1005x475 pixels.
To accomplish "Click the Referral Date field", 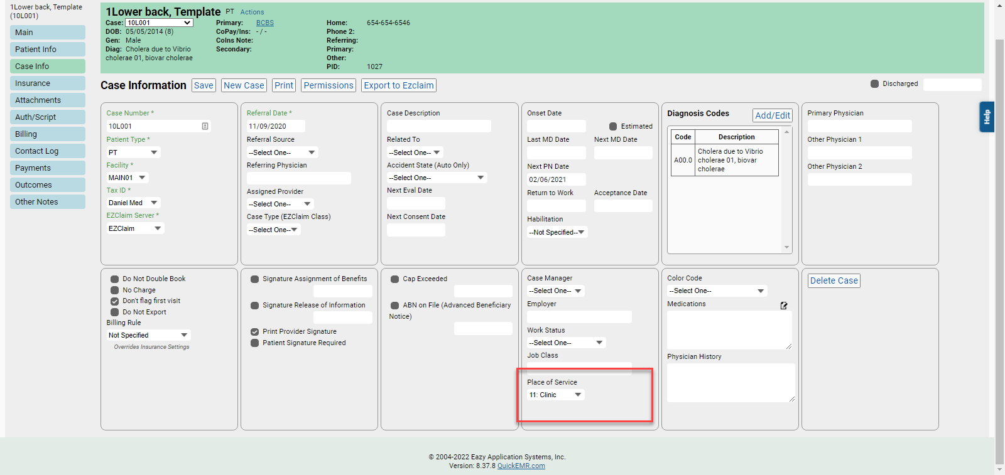I will pyautogui.click(x=276, y=126).
